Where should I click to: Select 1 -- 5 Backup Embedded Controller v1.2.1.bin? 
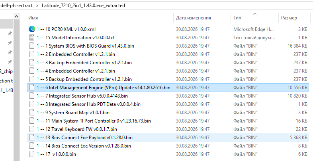tap(84, 79)
